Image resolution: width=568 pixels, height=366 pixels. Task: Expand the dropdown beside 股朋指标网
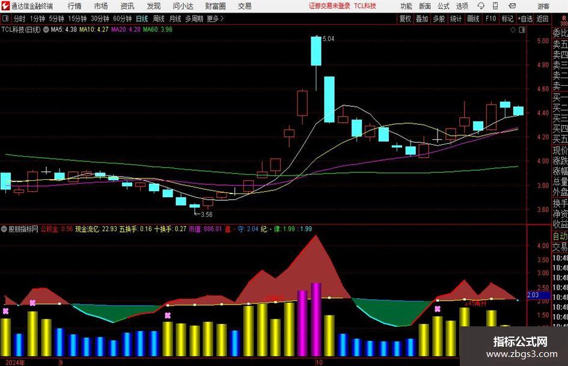pyautogui.click(x=4, y=229)
